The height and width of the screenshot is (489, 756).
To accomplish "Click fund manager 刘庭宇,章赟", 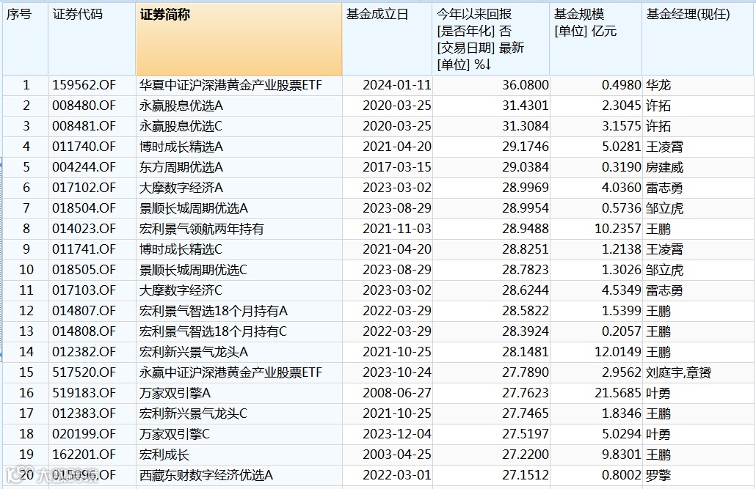I will pos(678,372).
